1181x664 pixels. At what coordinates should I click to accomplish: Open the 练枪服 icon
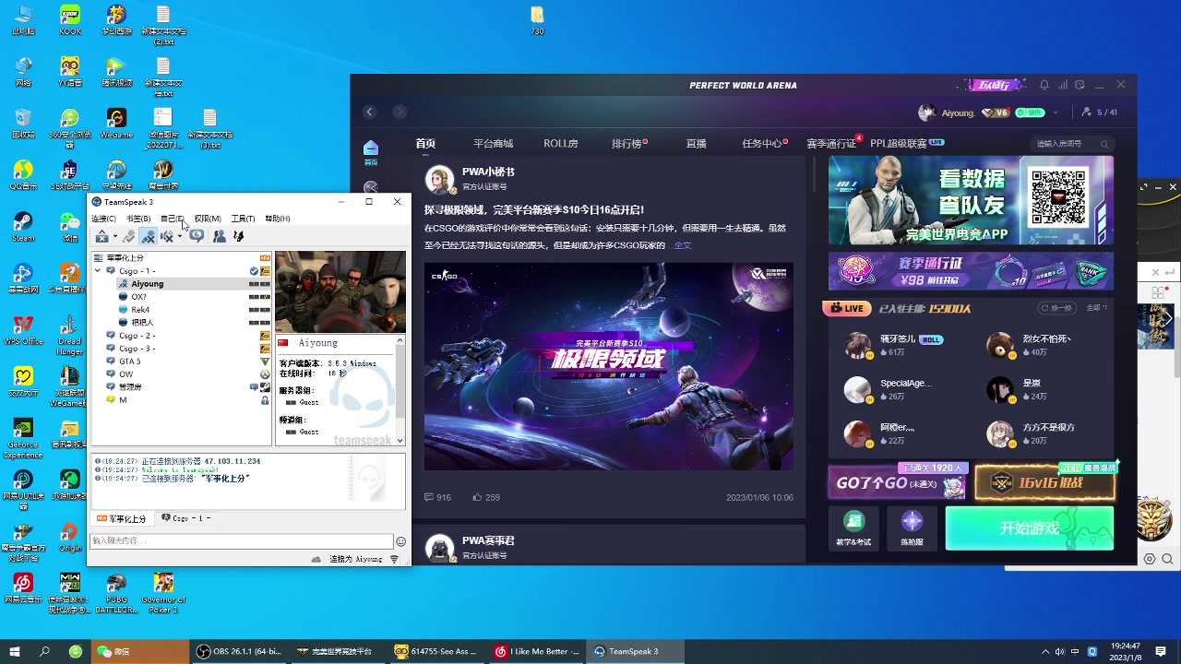(x=912, y=528)
